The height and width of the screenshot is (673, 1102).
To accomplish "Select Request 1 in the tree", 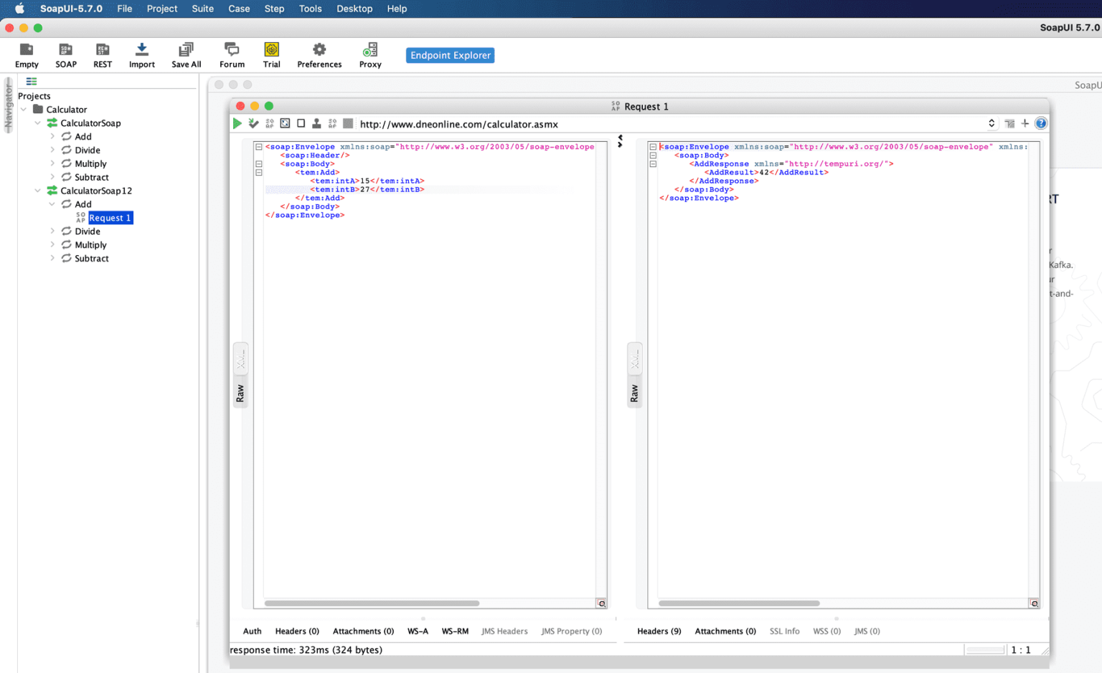I will click(x=110, y=218).
